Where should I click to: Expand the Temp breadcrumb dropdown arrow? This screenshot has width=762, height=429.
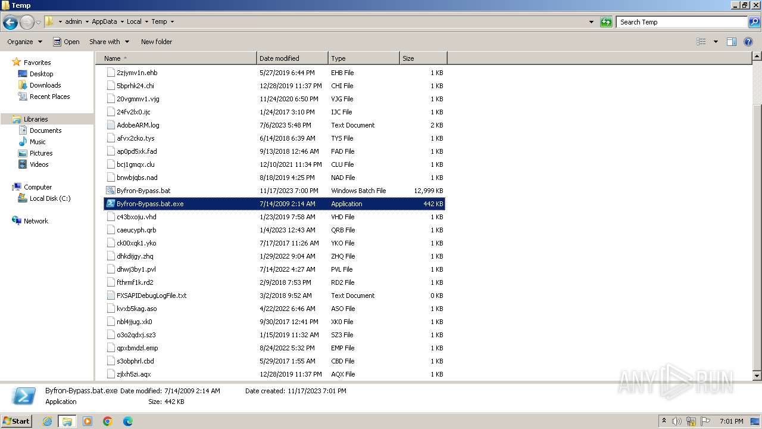pyautogui.click(x=172, y=22)
